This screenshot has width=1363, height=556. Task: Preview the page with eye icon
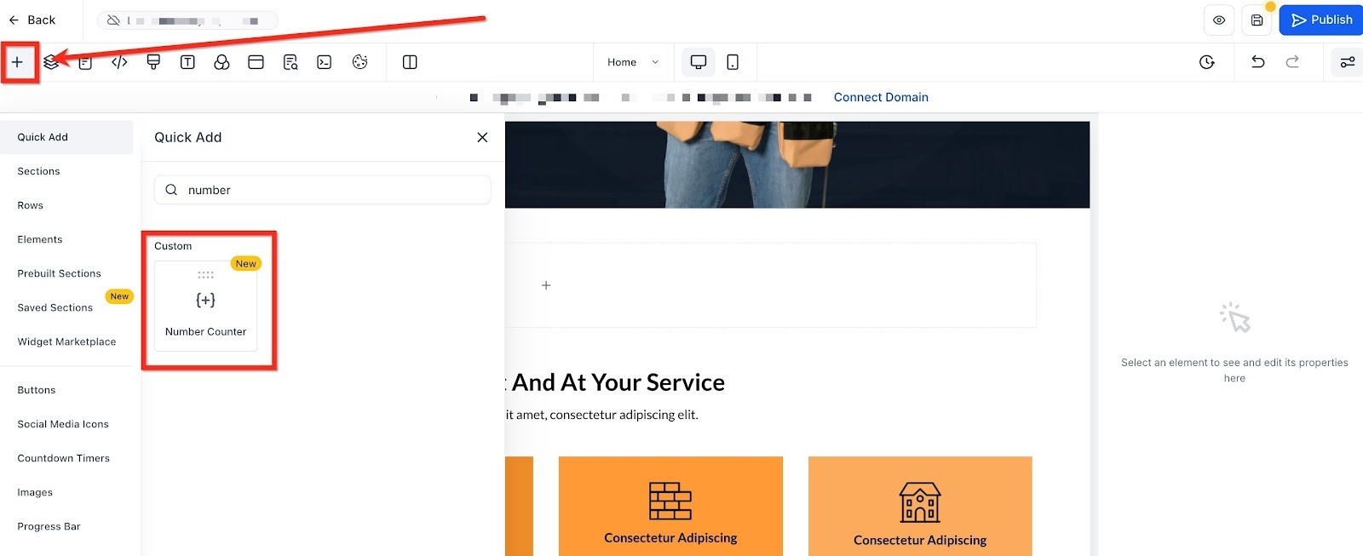point(1219,20)
